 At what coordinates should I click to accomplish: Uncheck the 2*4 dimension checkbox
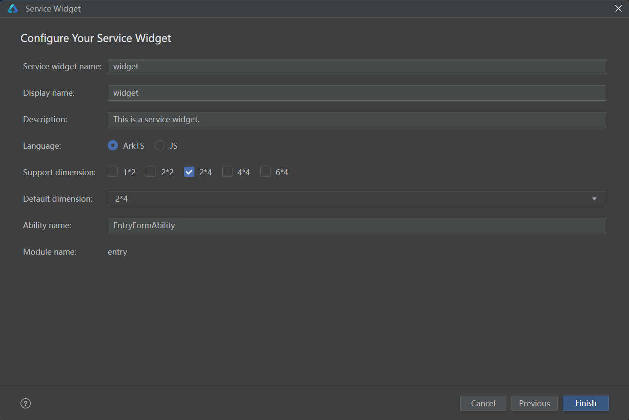point(189,172)
